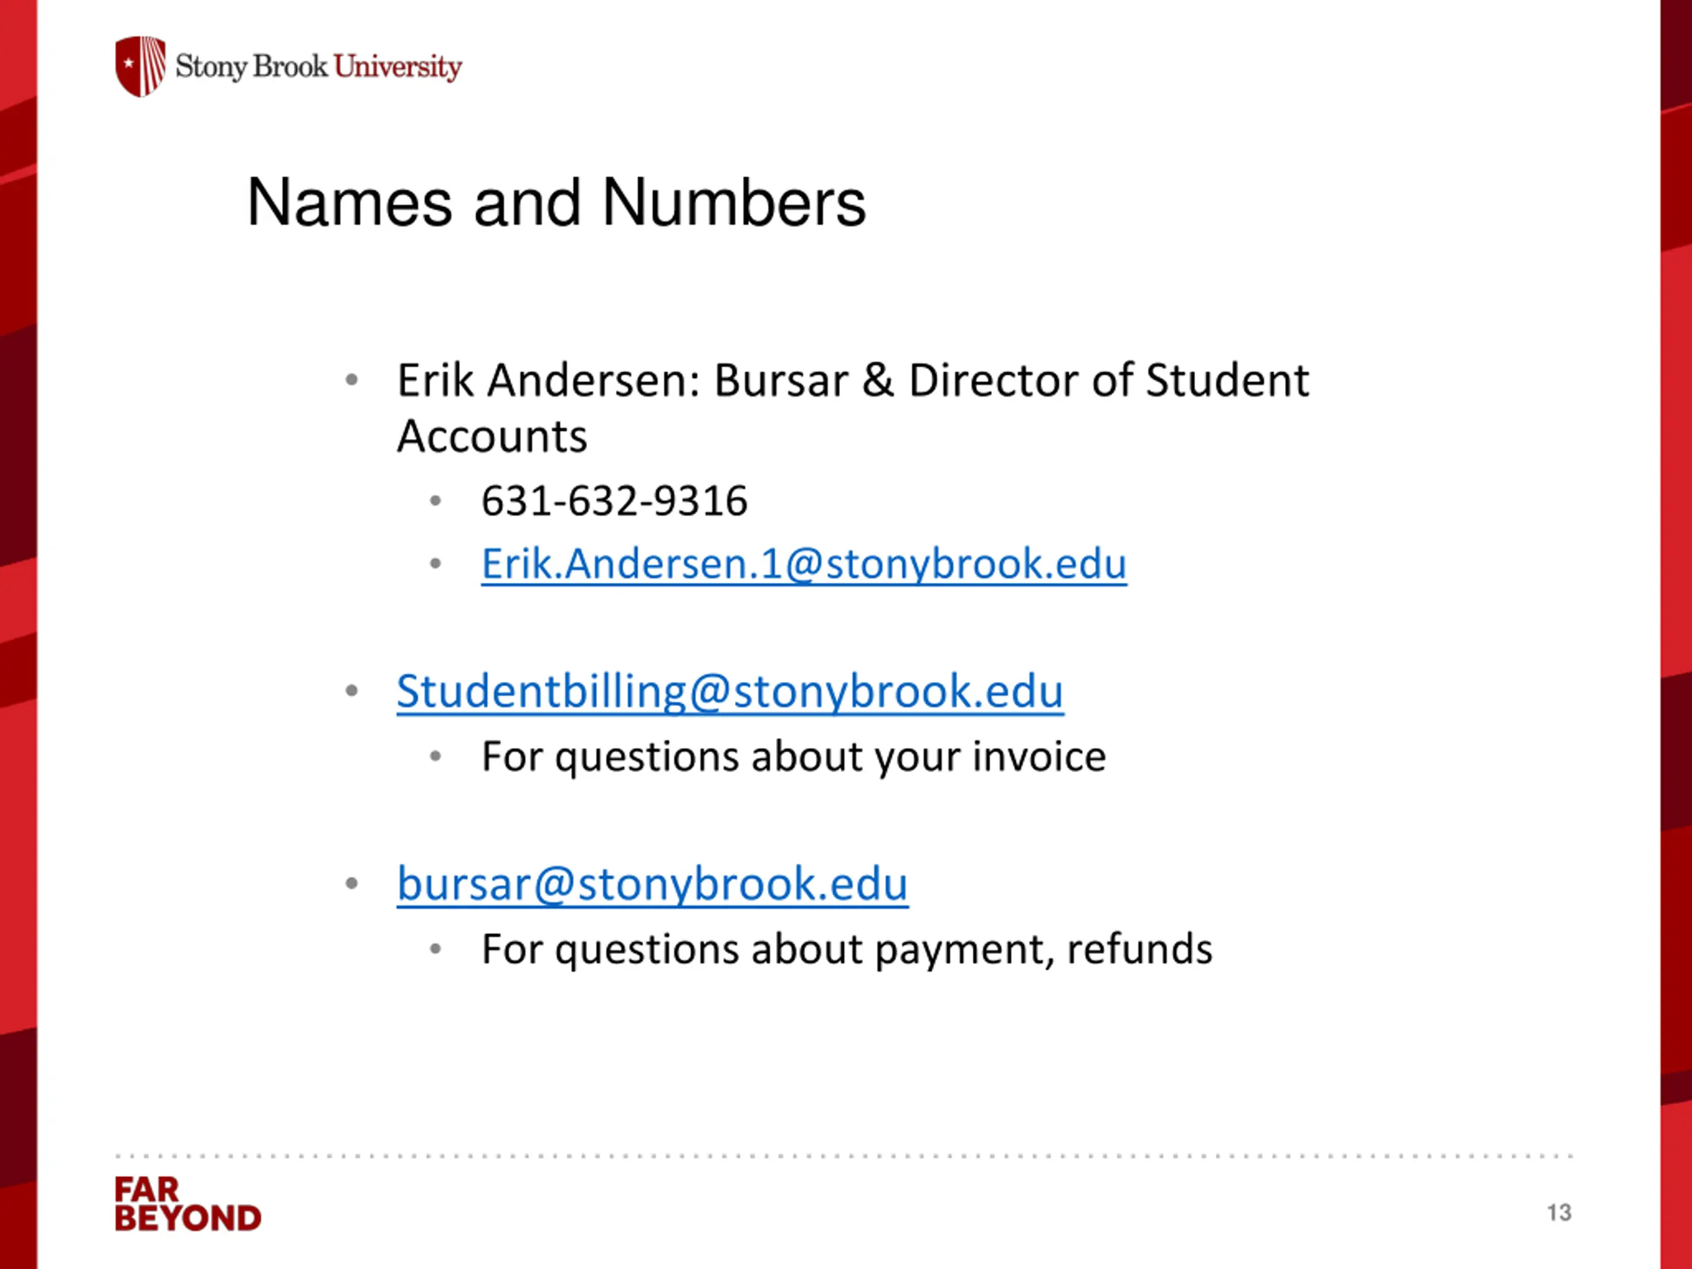Click the bullet before the bursar email
The height and width of the screenshot is (1269, 1692).
pos(352,884)
